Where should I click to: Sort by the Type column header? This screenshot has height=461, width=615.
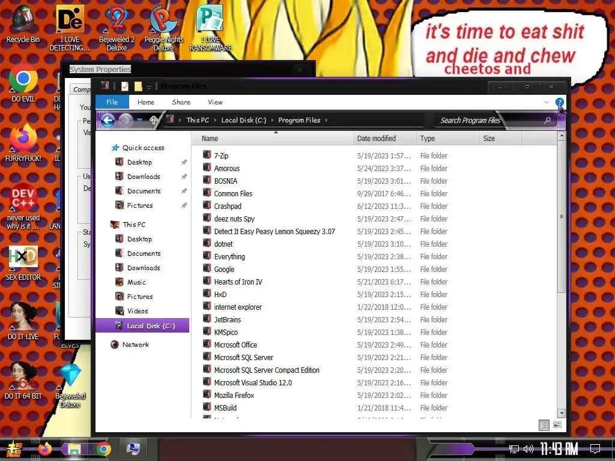448,139
